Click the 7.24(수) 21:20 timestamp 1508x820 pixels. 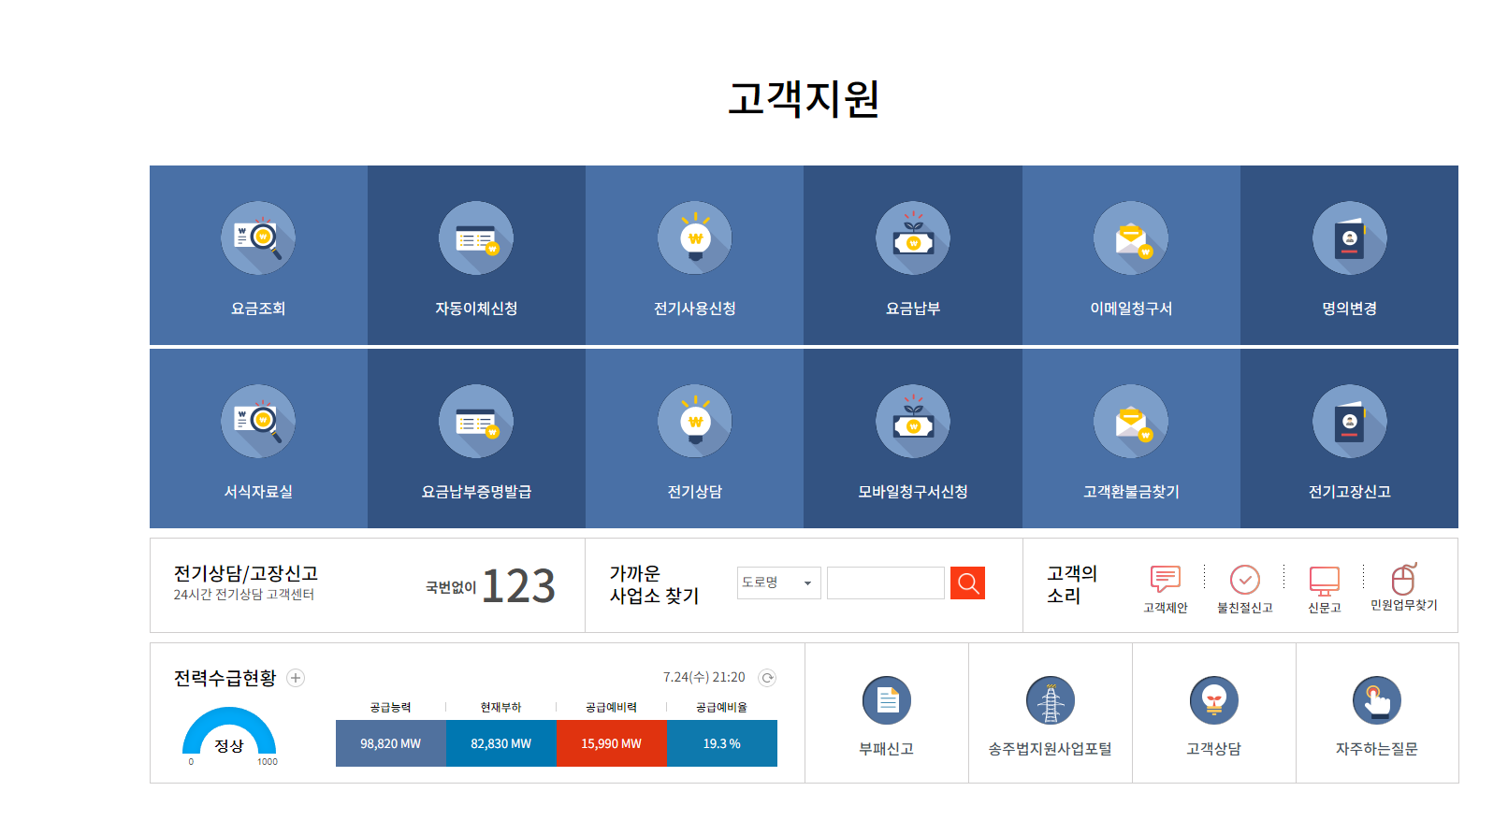coord(704,678)
